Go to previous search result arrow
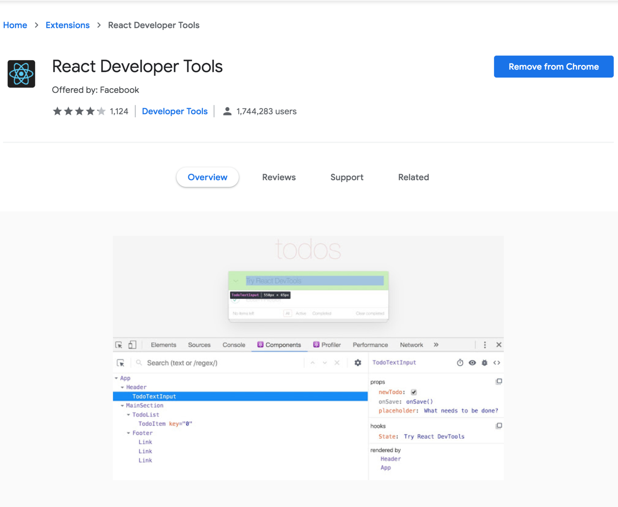Viewport: 618px width, 507px height. click(x=312, y=363)
